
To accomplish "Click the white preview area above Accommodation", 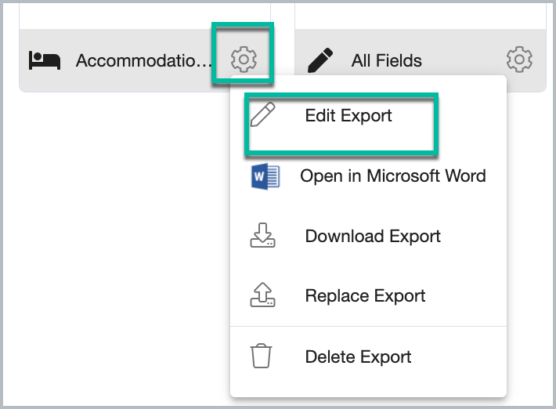I will (x=145, y=16).
